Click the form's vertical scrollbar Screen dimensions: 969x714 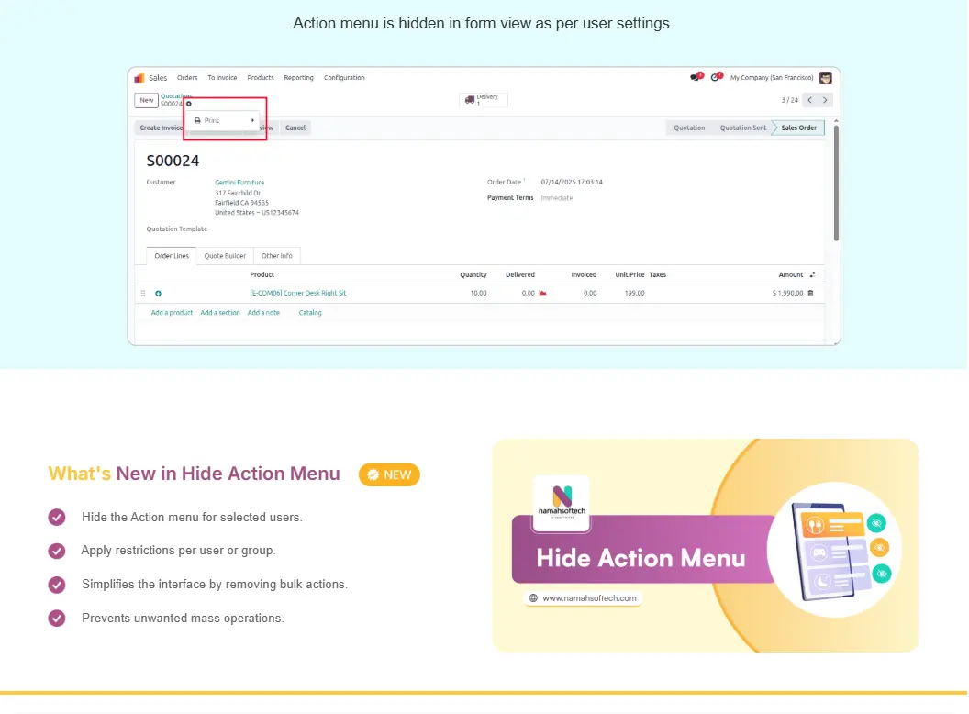(x=836, y=193)
